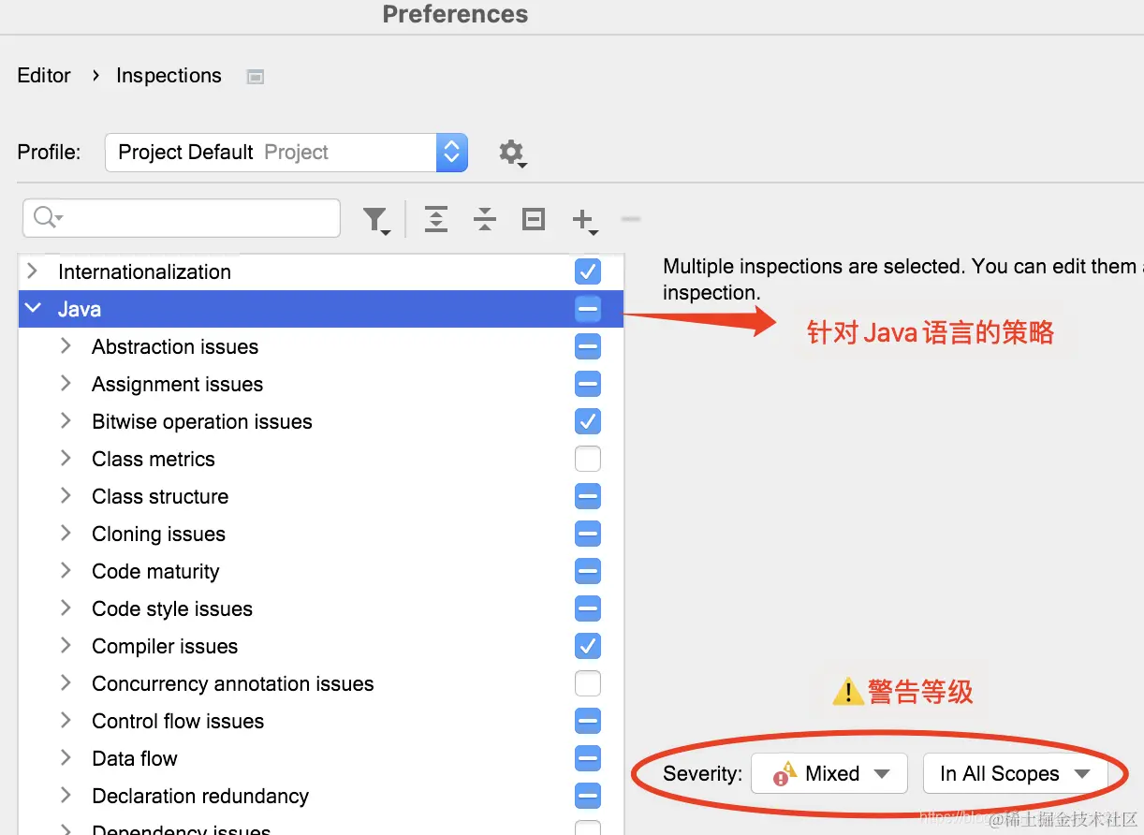
Task: Toggle the Class structure checkbox
Action: 588,496
